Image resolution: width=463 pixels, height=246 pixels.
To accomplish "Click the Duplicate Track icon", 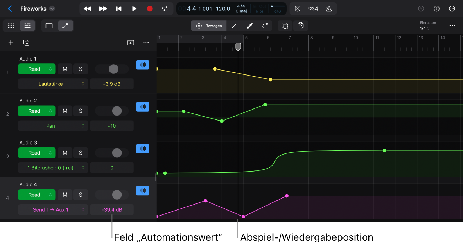I will (26, 43).
